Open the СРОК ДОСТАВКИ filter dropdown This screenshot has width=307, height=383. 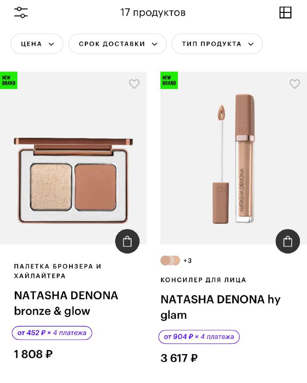117,44
